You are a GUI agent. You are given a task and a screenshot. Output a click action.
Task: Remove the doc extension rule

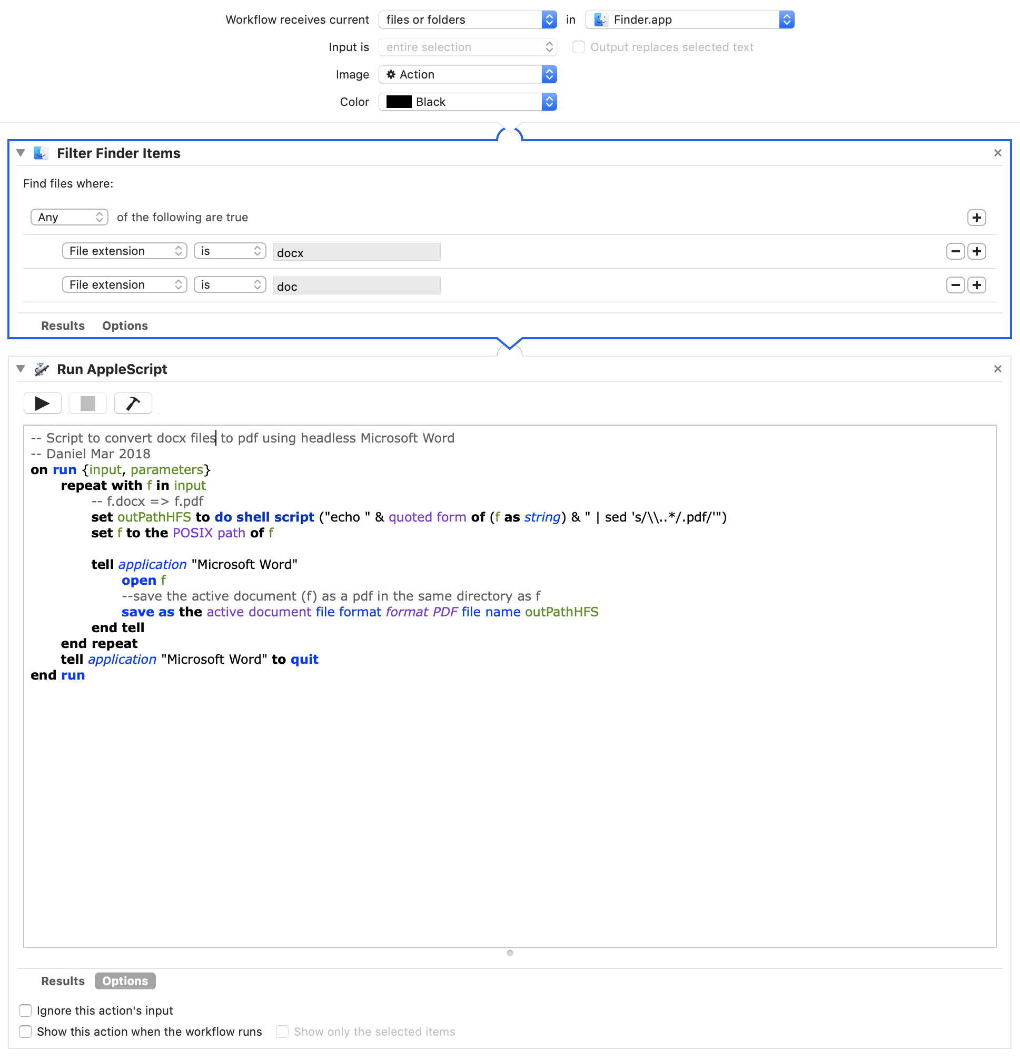click(x=955, y=286)
